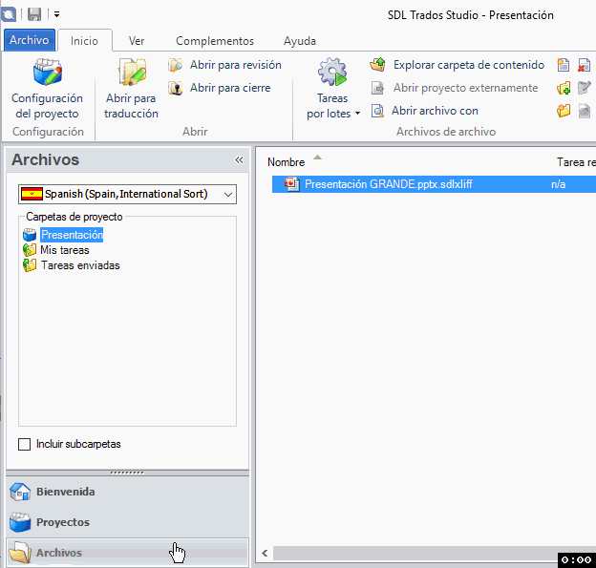Click the save icon in the title bar
The height and width of the screenshot is (568, 596).
34,14
